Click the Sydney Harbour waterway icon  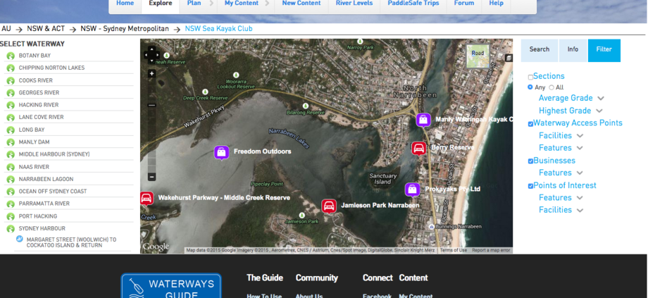pos(11,228)
